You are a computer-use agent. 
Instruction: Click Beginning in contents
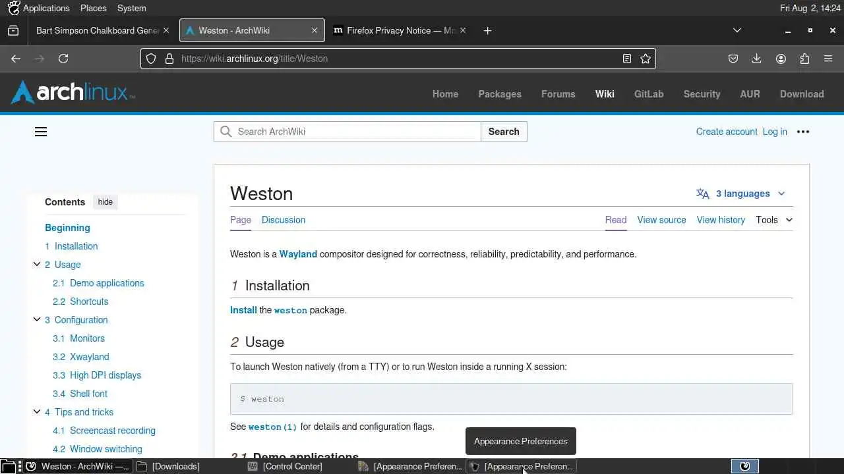pos(67,228)
